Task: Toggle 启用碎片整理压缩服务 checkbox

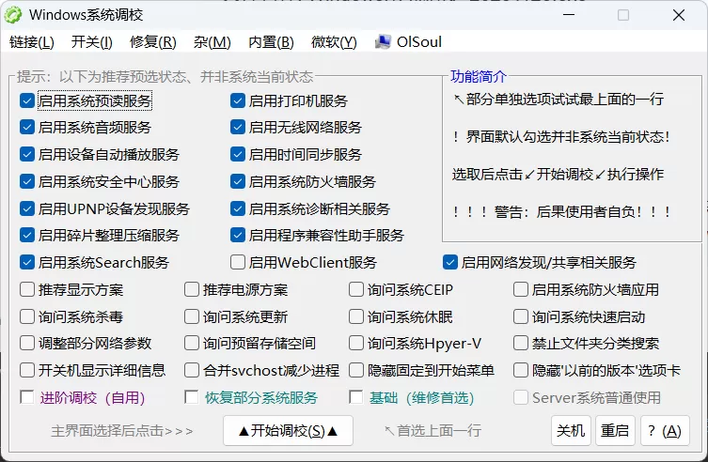Action: pyautogui.click(x=27, y=235)
